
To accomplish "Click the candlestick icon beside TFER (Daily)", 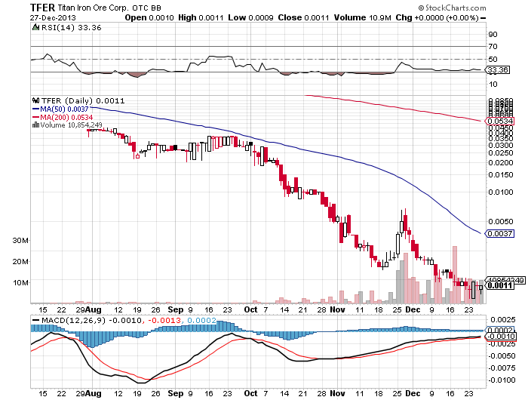I will click(x=35, y=100).
